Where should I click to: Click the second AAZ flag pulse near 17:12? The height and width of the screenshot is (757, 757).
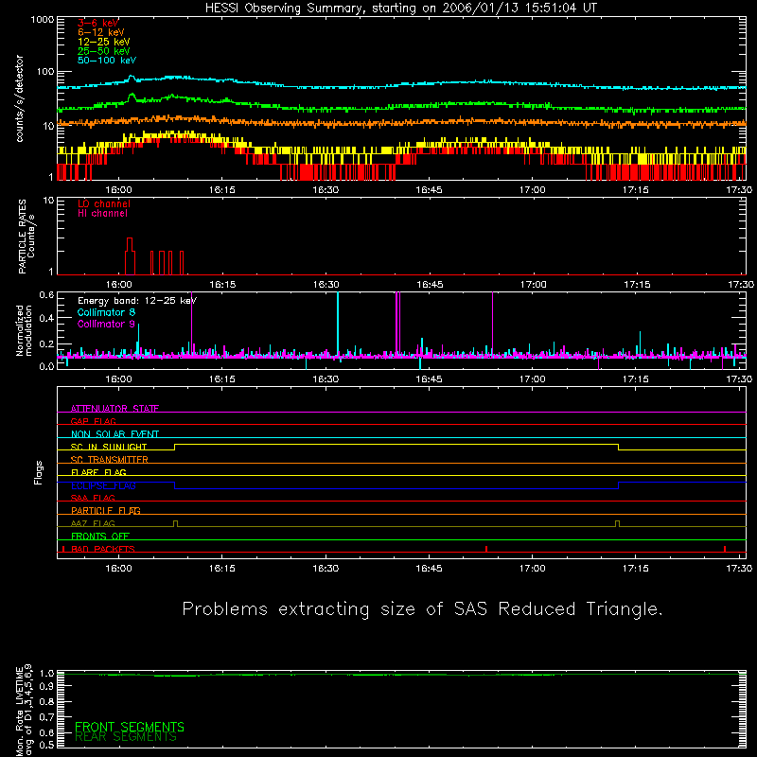[618, 524]
